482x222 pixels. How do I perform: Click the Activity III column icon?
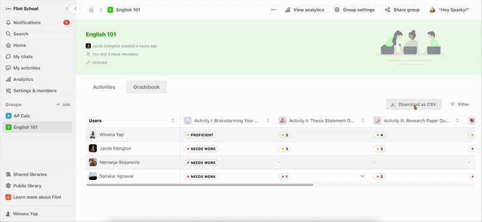(377, 121)
